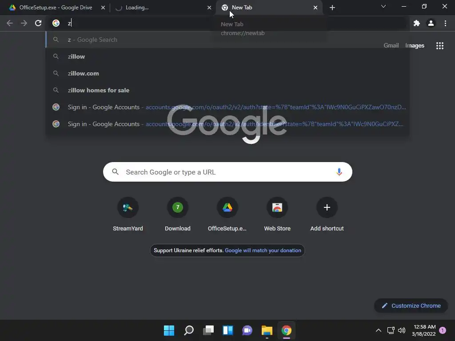Screen dimensions: 455x341
Task: Start voice search with the microphone icon
Action: (339, 172)
